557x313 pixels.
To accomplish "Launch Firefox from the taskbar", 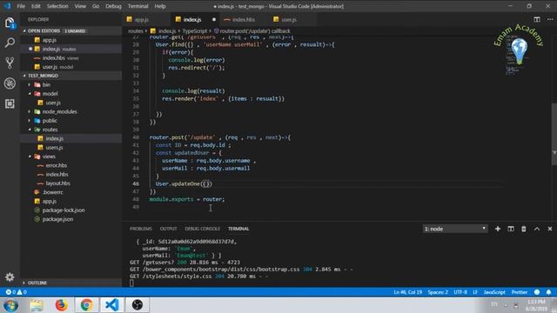I will click(x=62, y=305).
